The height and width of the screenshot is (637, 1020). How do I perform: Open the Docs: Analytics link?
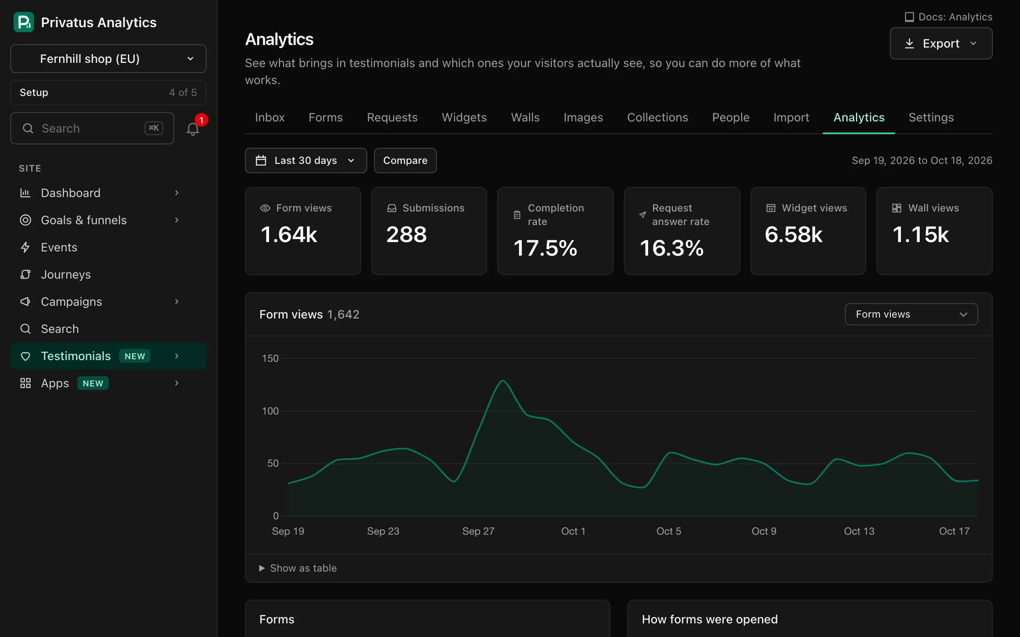coord(949,17)
